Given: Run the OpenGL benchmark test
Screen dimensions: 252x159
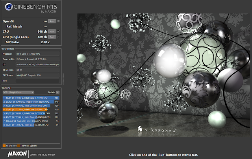Looking at the screenshot, I should (x=52, y=21).
